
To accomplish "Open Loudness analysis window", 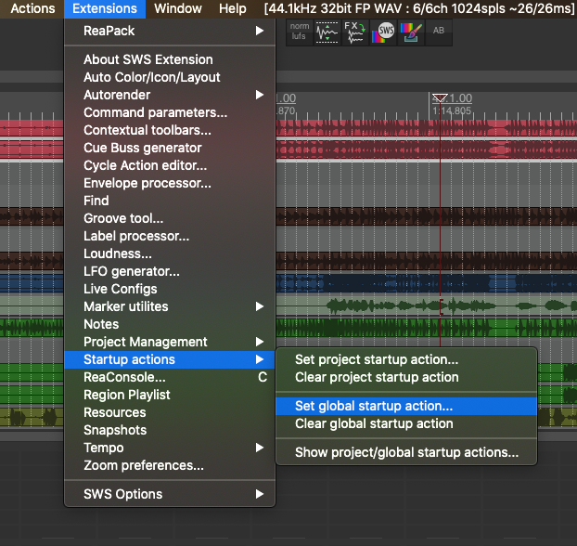I will point(170,253).
